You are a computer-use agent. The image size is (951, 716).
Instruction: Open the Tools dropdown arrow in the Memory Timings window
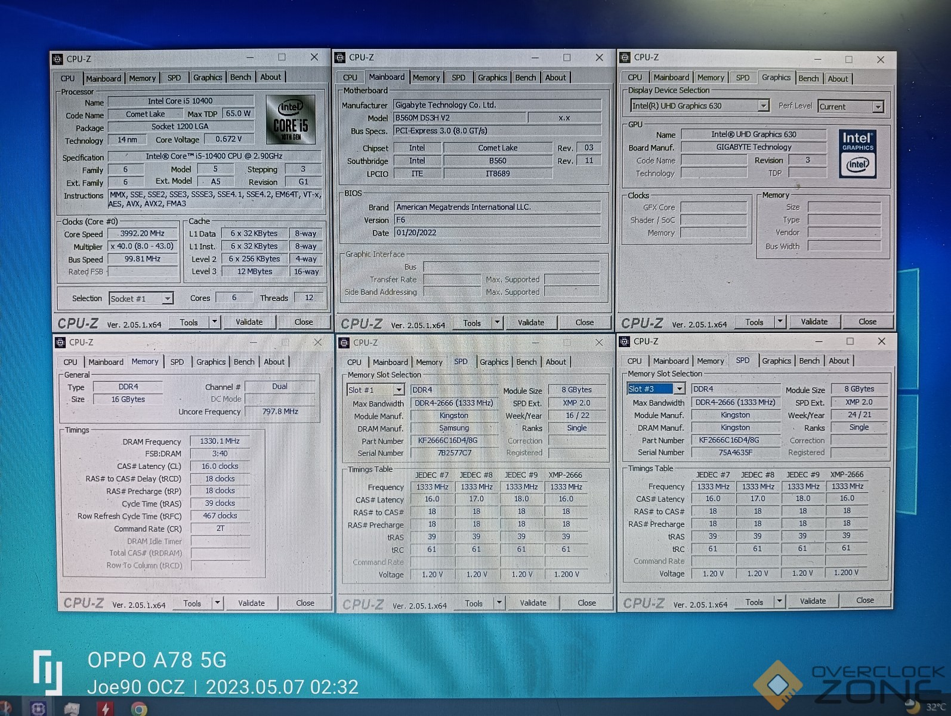218,603
